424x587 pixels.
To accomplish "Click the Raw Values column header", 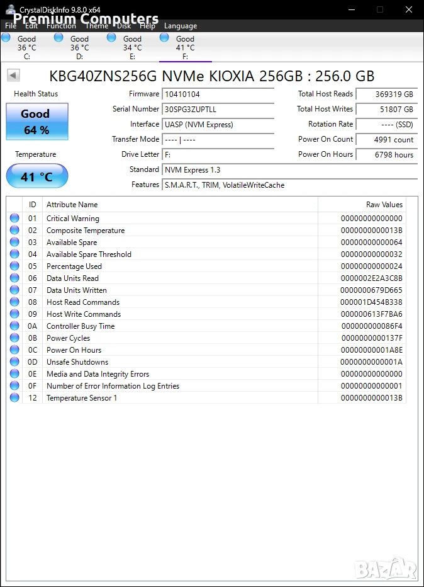I will pos(362,205).
